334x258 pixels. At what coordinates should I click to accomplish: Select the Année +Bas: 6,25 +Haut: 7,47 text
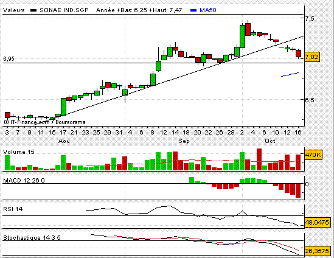point(139,10)
